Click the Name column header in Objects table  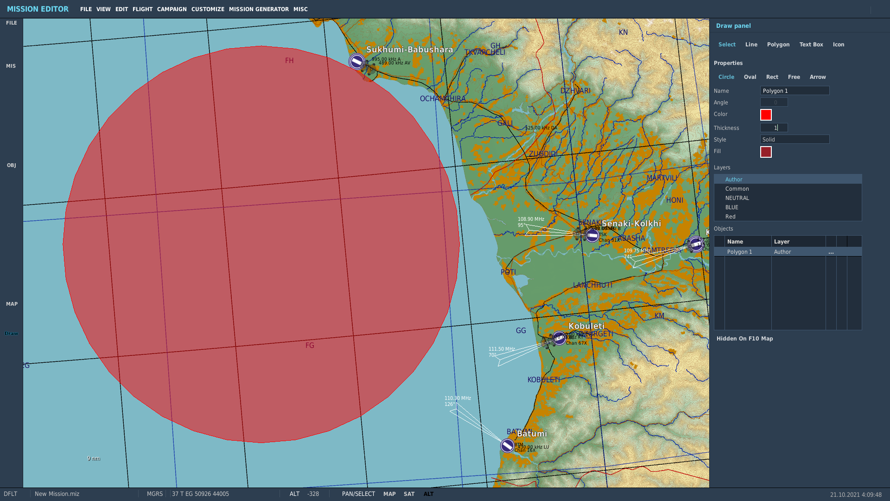[748, 241]
